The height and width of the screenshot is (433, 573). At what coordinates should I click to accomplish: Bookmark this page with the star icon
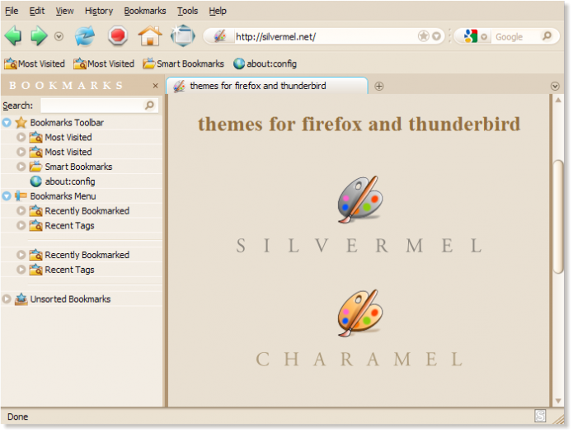tap(424, 36)
